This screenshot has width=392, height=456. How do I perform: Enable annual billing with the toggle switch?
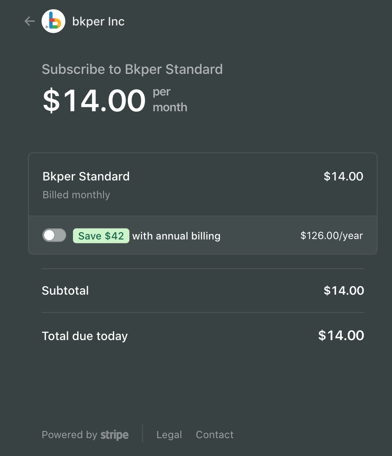click(x=54, y=235)
